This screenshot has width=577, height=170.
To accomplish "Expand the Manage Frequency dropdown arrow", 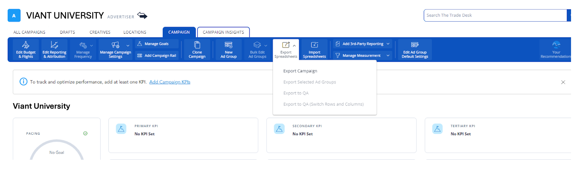I will pos(91,45).
